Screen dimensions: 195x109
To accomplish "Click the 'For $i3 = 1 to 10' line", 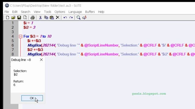I will coord(37,36).
